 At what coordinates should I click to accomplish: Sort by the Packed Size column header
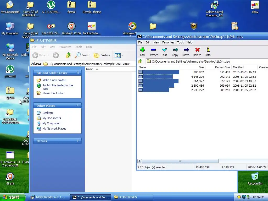218,67
